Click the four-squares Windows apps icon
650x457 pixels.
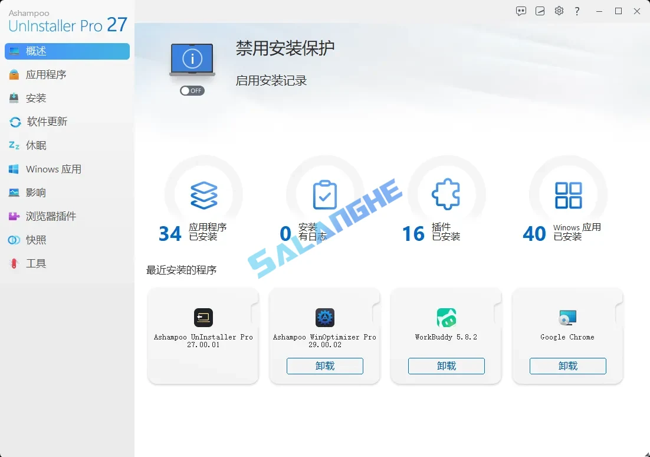569,195
